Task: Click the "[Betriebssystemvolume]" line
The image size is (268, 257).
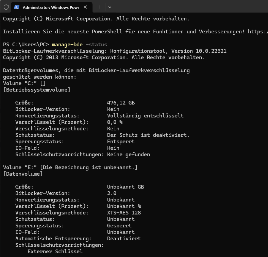Action: 37,90
